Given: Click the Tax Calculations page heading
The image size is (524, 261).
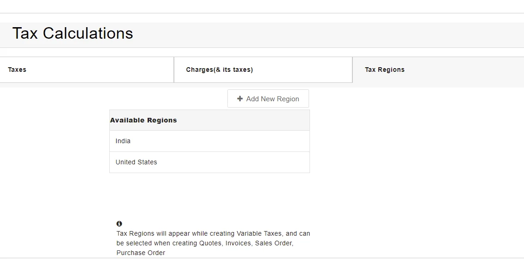Looking at the screenshot, I should point(72,34).
